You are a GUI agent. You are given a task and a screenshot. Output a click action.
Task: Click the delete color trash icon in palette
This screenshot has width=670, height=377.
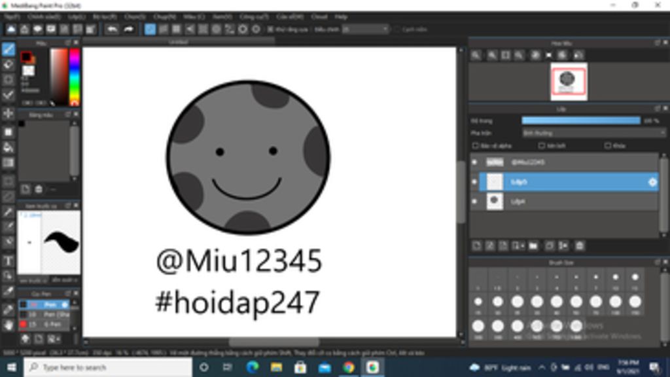tap(39, 189)
